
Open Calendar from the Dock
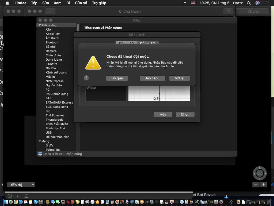(26, 202)
